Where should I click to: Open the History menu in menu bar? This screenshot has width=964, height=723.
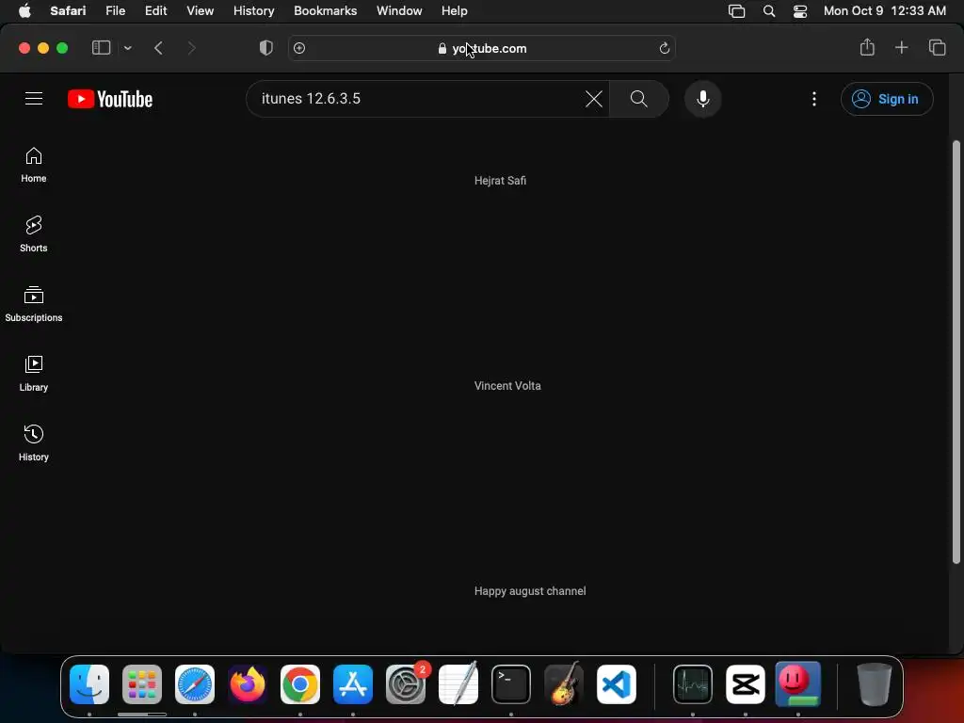pos(253,10)
